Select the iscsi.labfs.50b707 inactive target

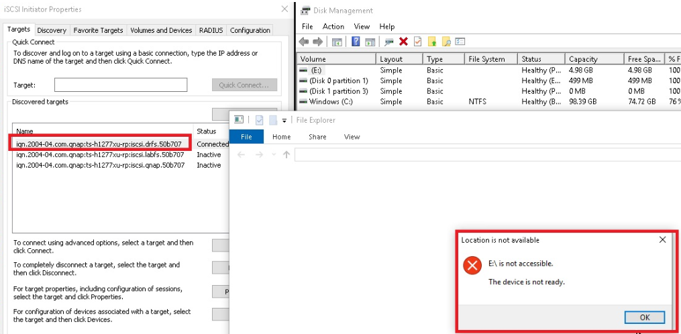pyautogui.click(x=100, y=155)
